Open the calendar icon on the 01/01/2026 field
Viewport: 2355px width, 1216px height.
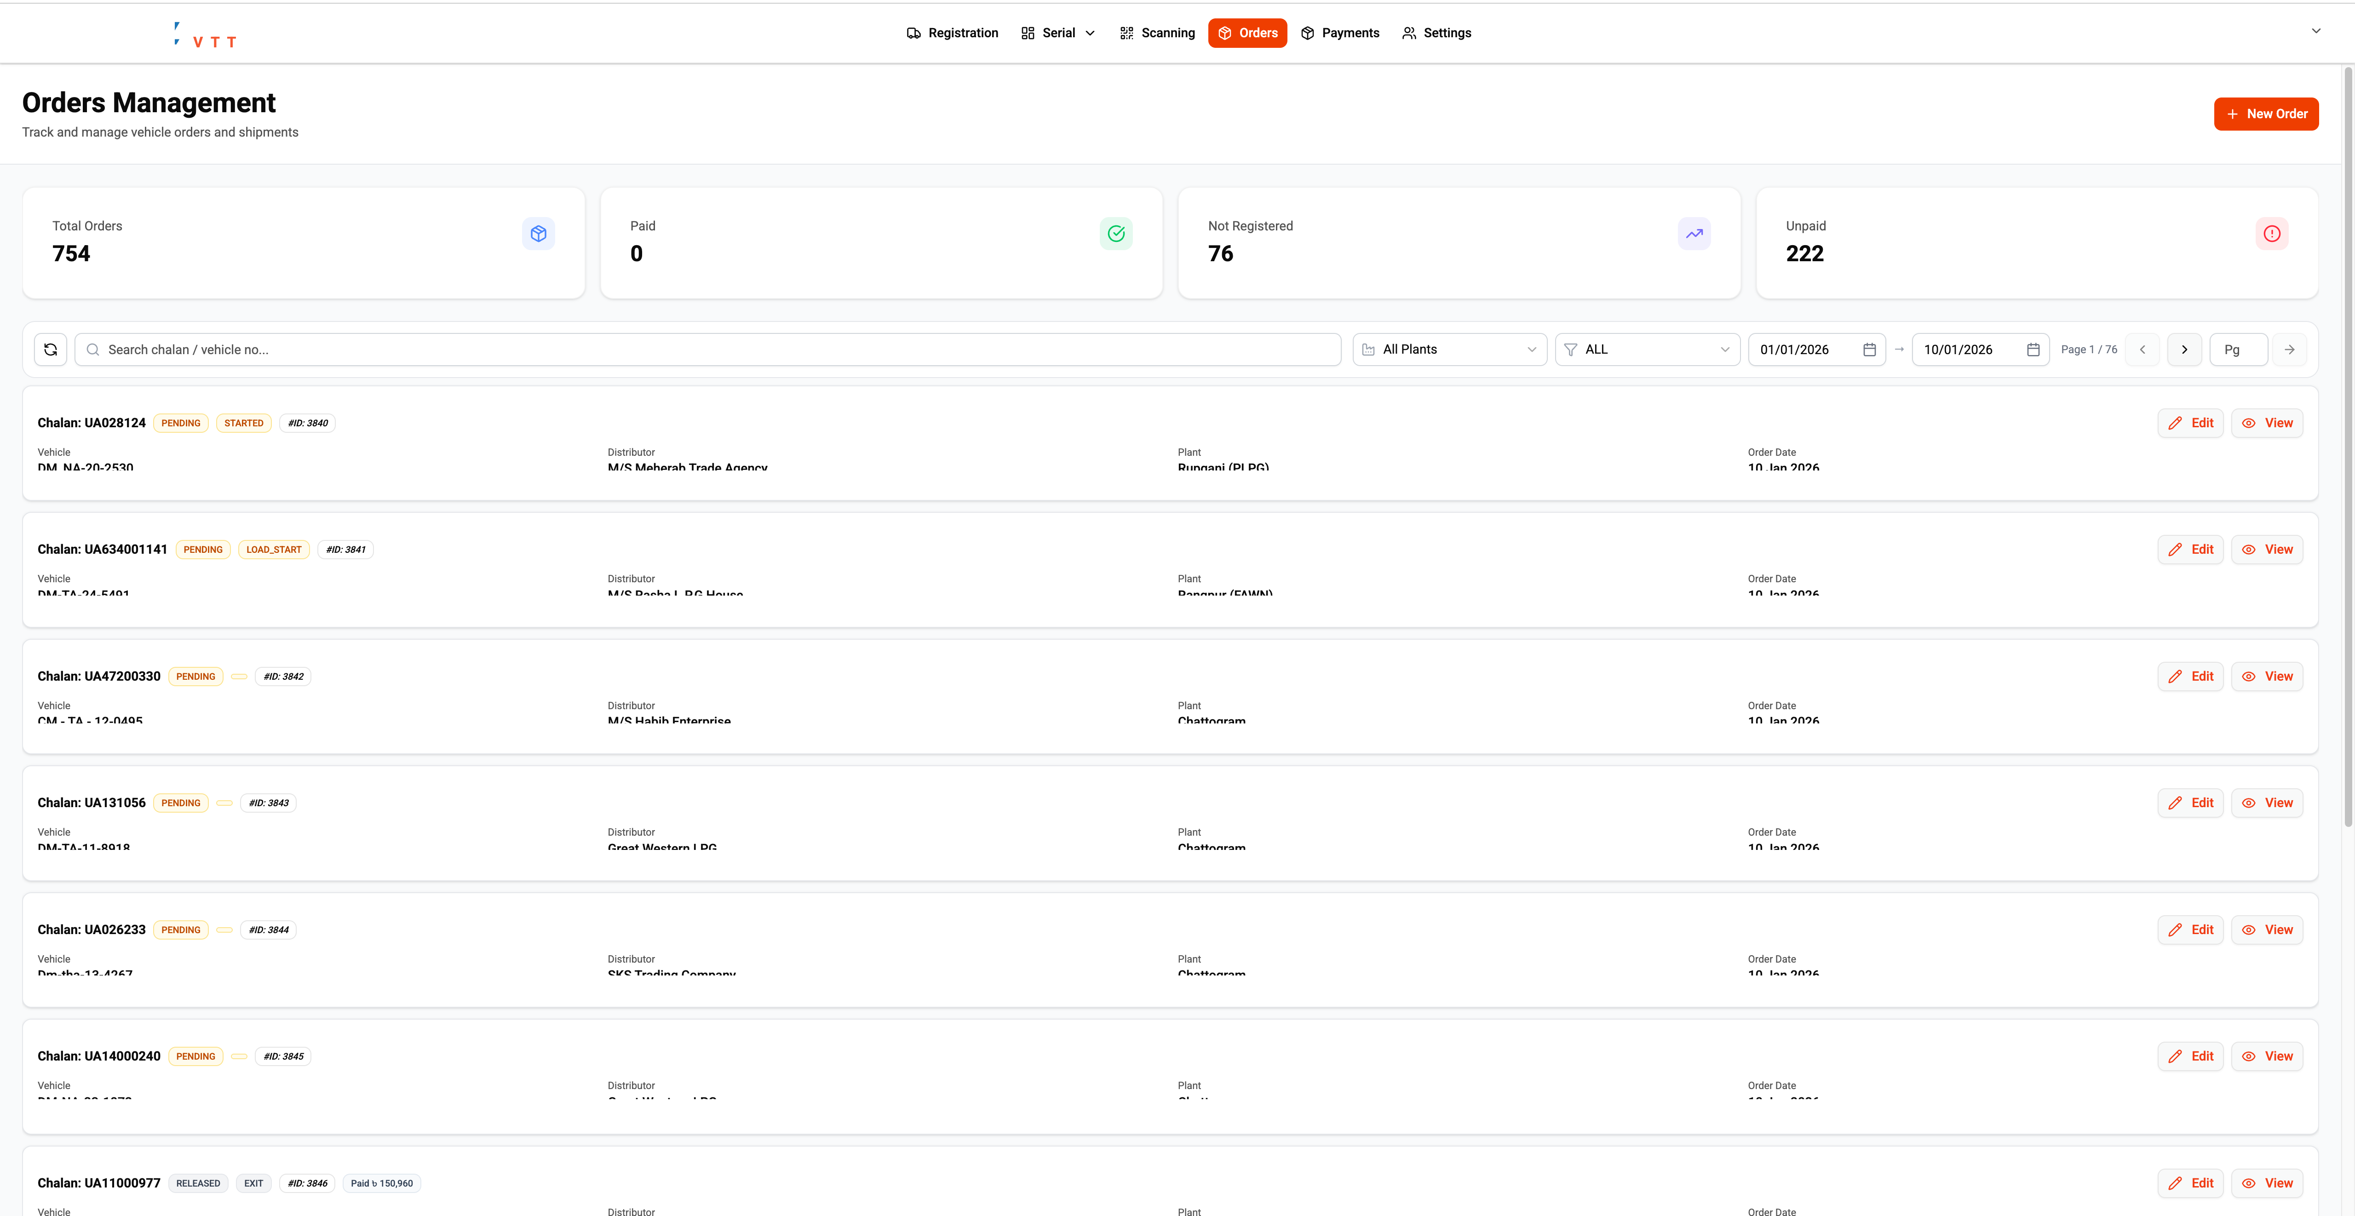(1870, 348)
